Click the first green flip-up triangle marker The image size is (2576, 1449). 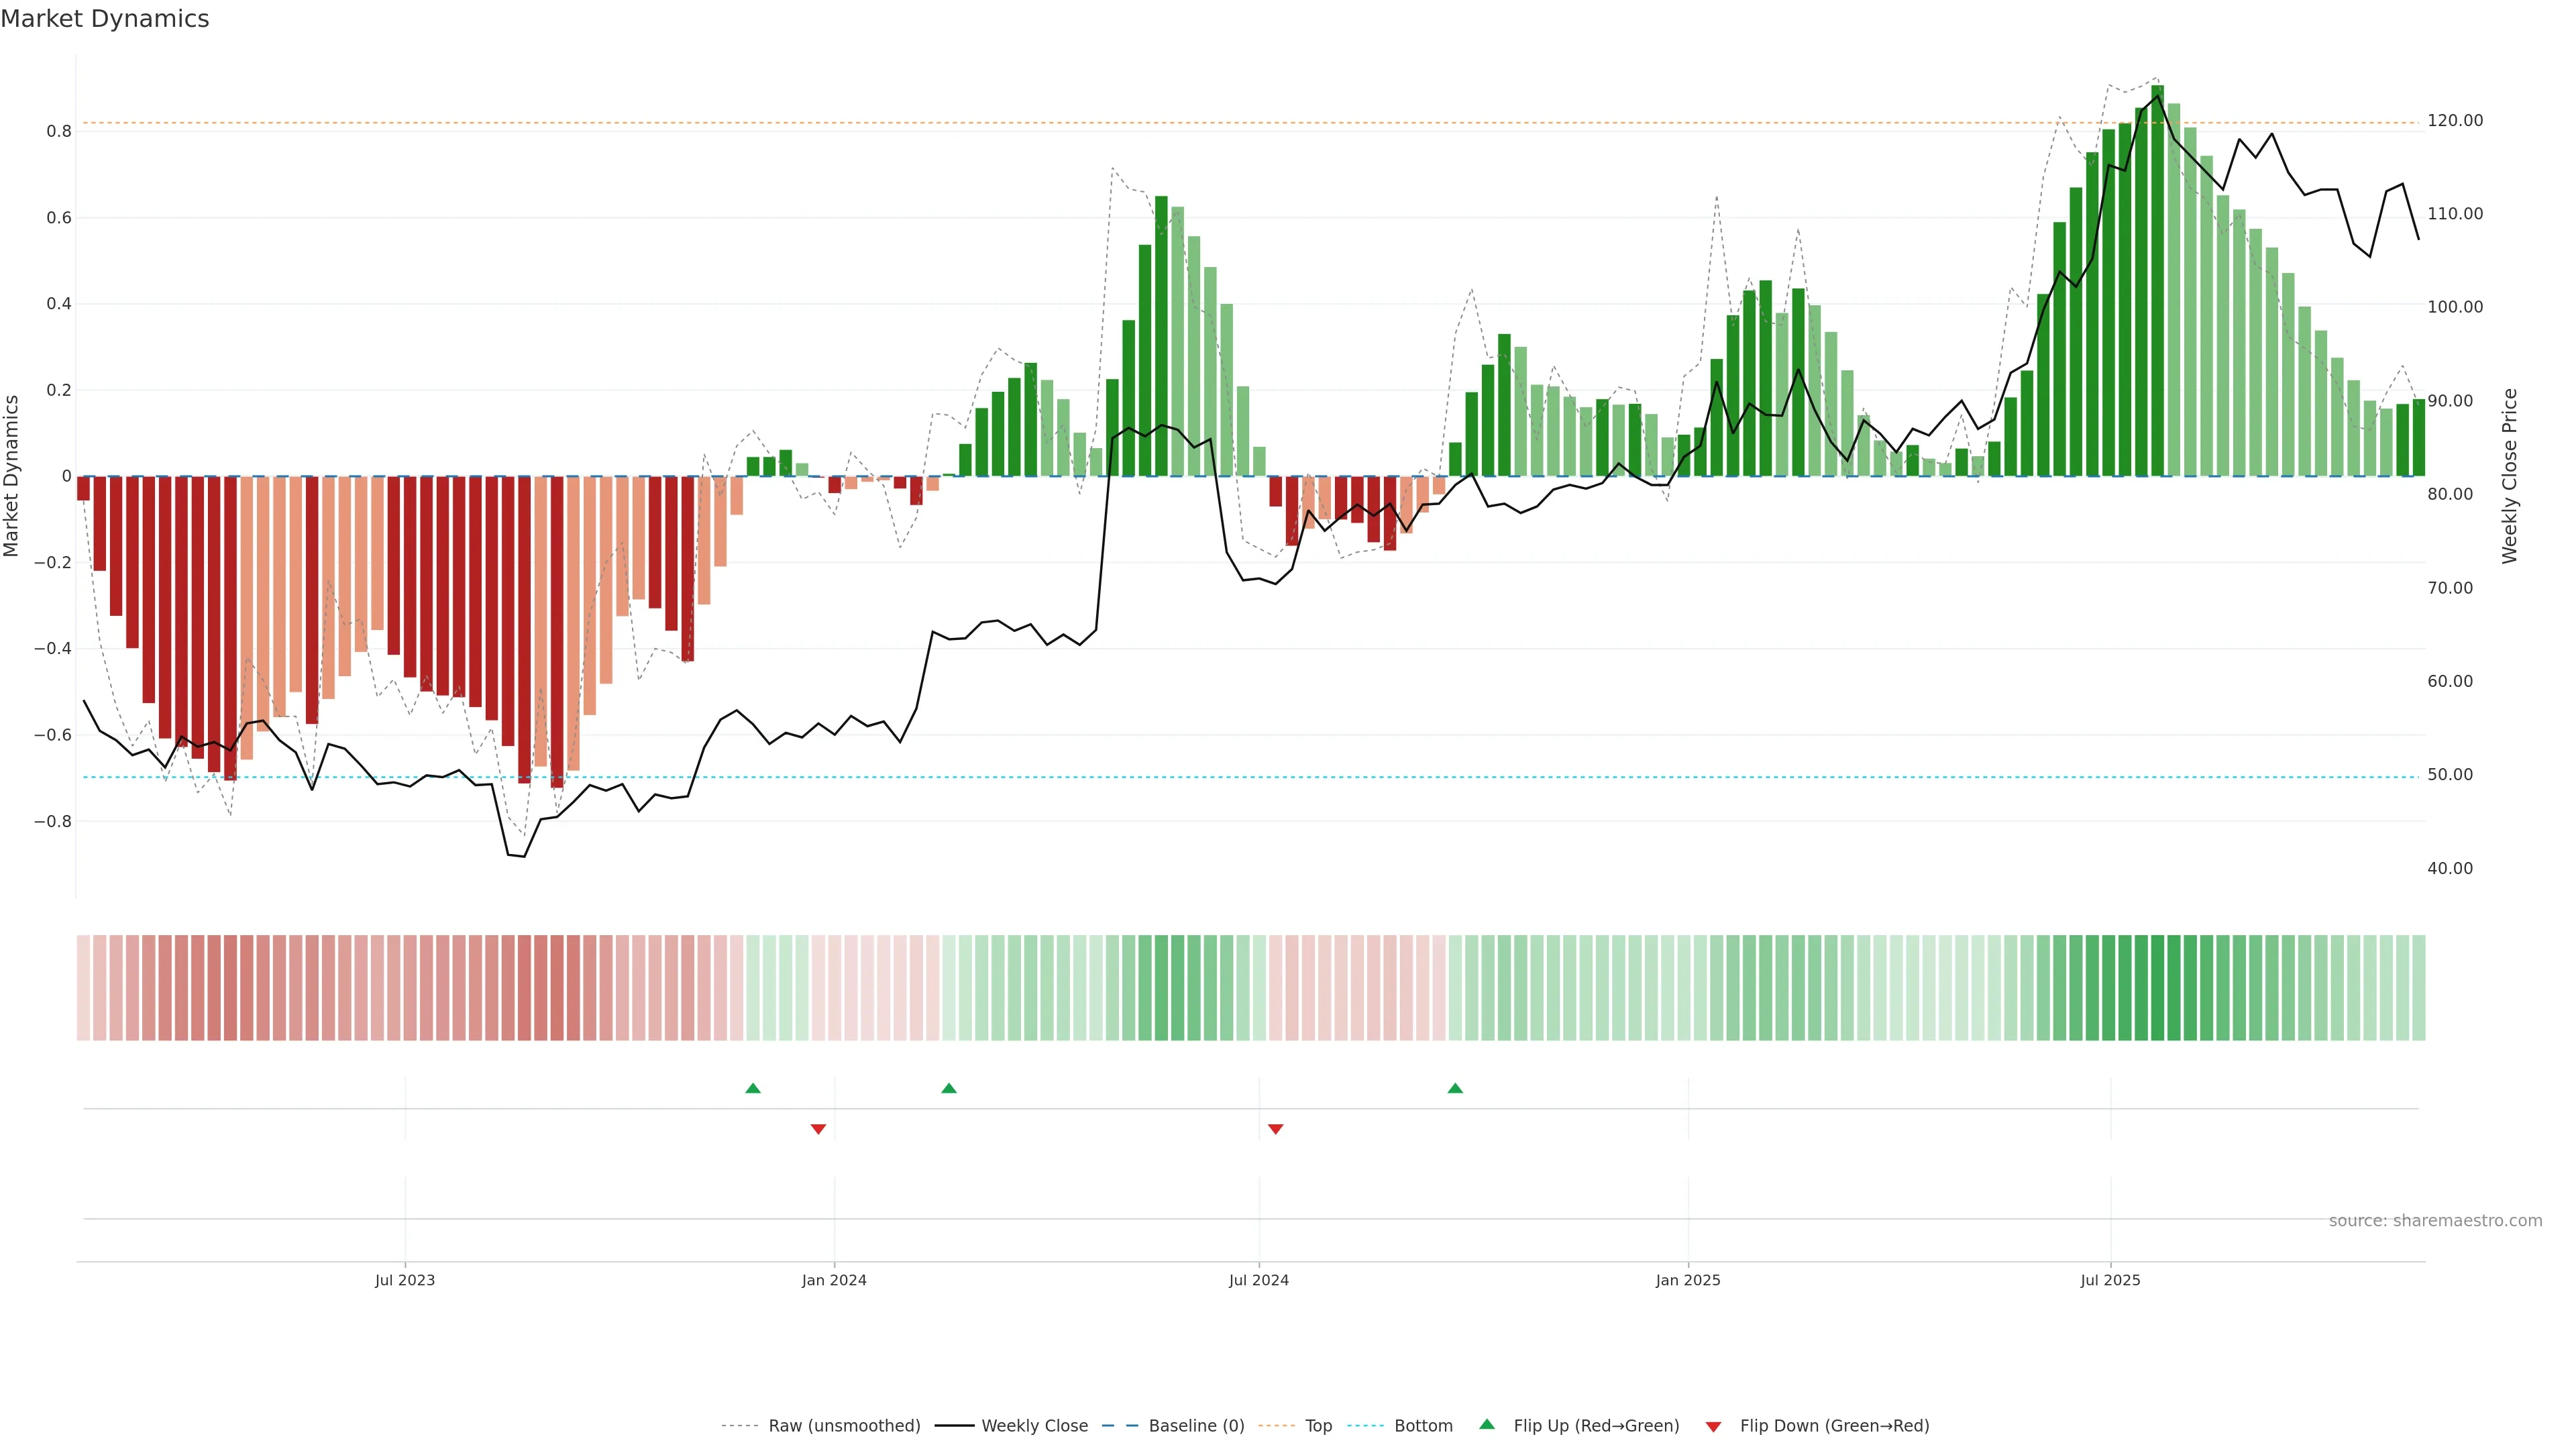(x=753, y=1088)
